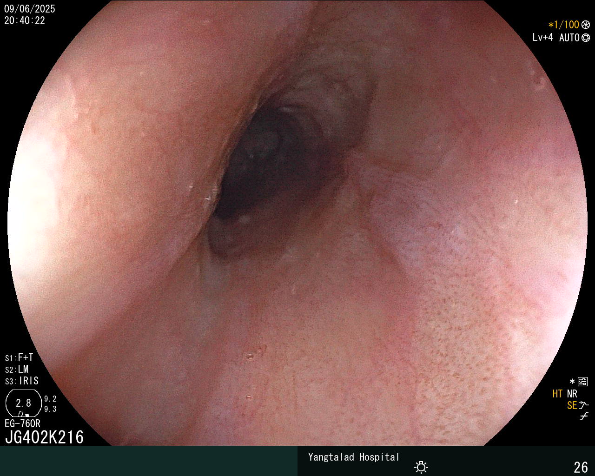
Task: Select the AUTO exposure label
Action: (x=569, y=38)
